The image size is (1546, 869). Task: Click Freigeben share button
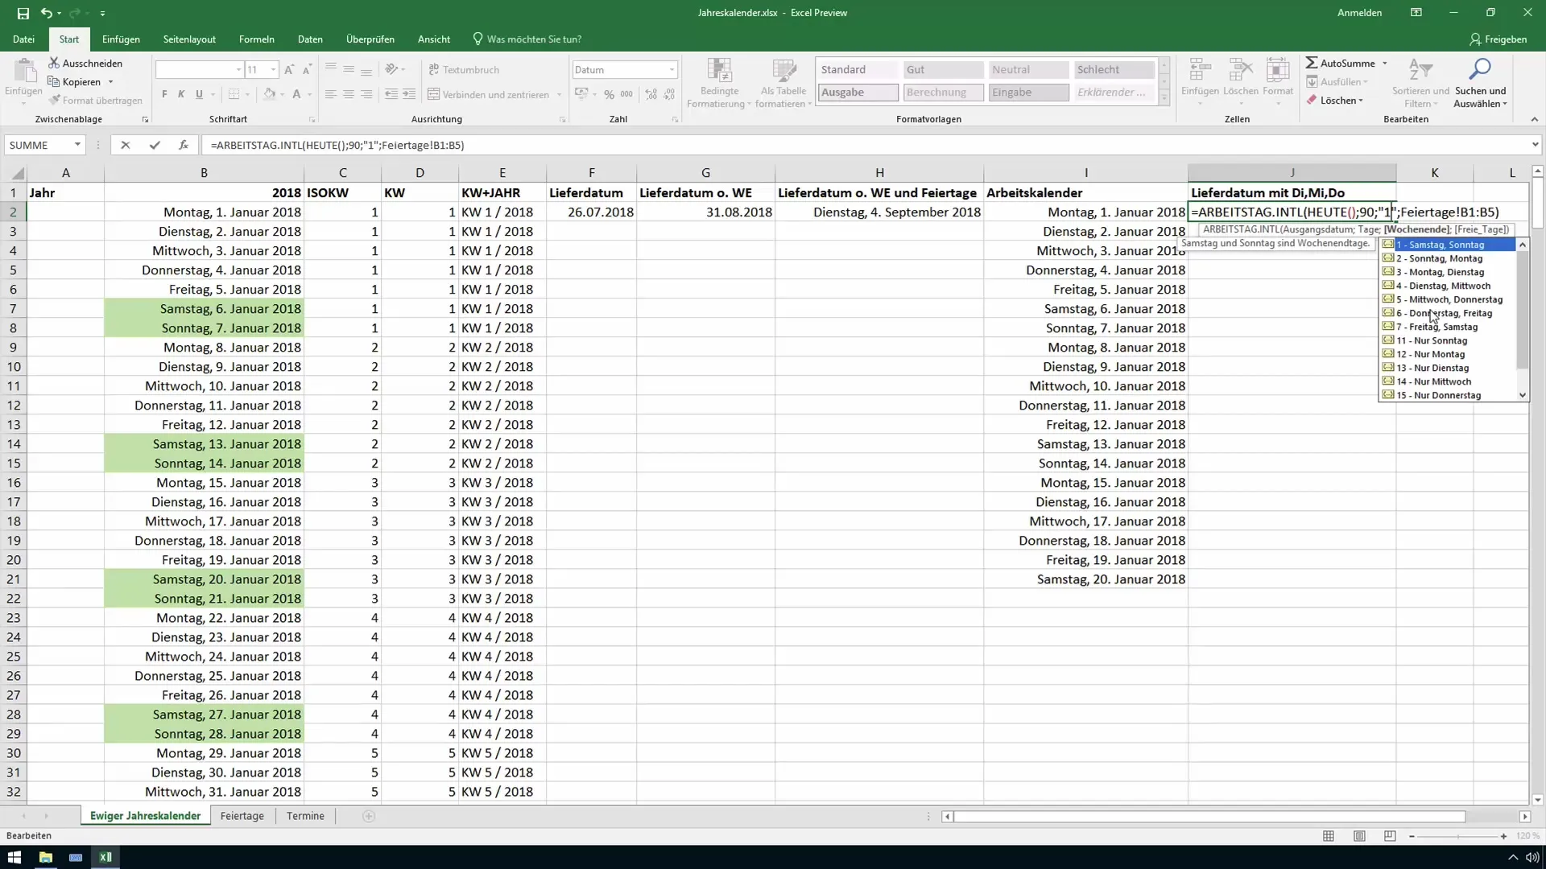click(x=1498, y=39)
